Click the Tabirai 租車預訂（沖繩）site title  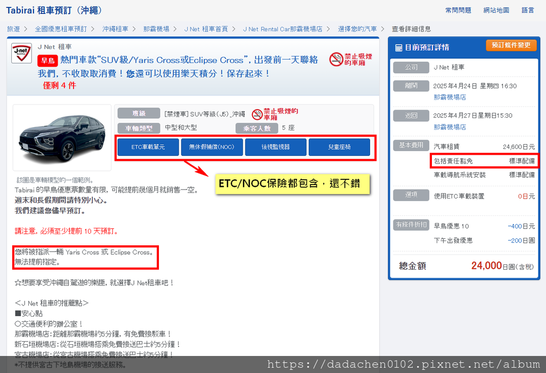click(54, 11)
